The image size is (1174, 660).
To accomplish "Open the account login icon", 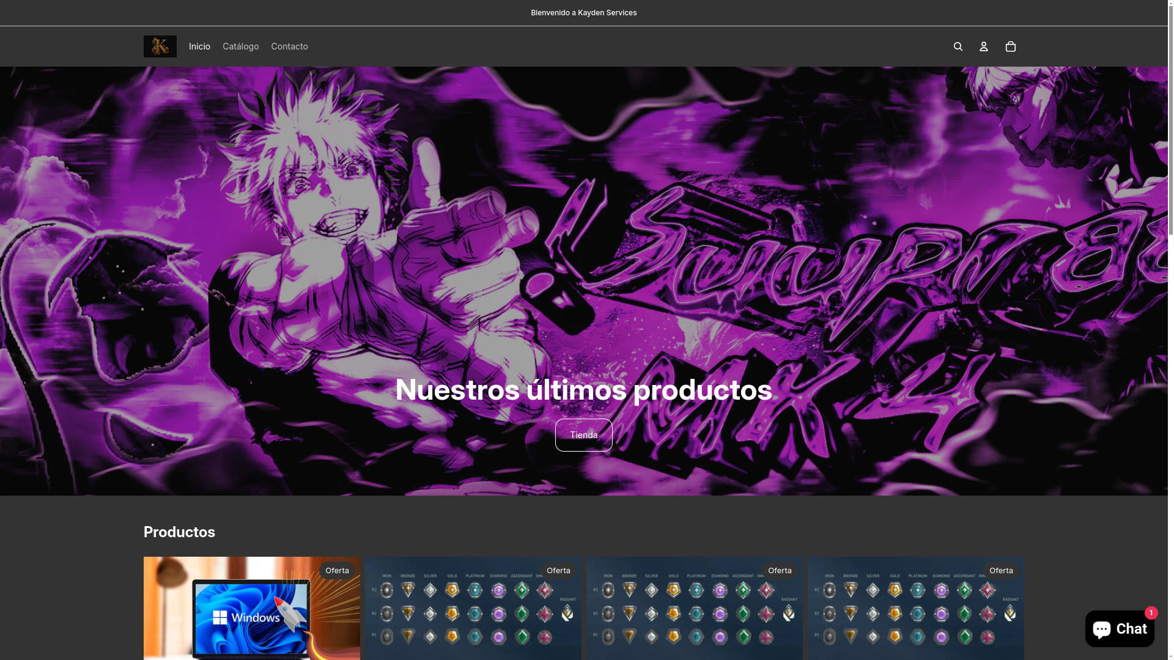I will pos(984,46).
